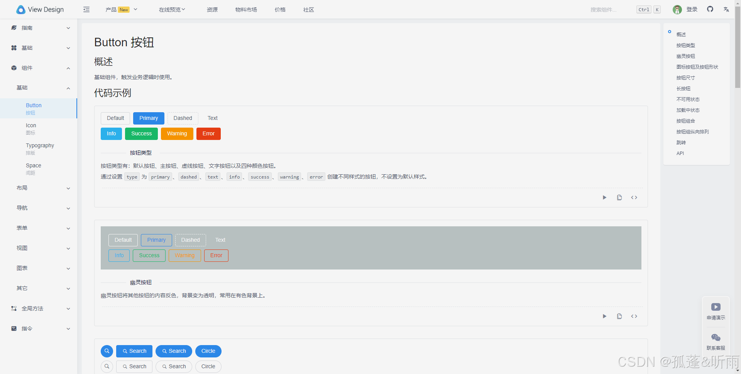Jump to 按钮尺寸 anchor in outline
741x374 pixels.
[x=686, y=78]
